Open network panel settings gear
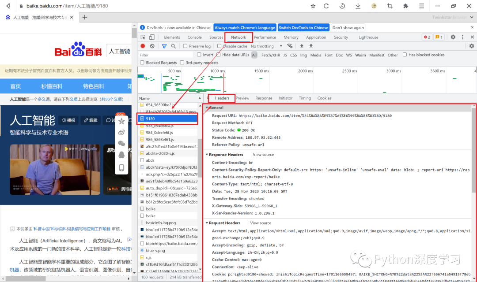 [472, 46]
